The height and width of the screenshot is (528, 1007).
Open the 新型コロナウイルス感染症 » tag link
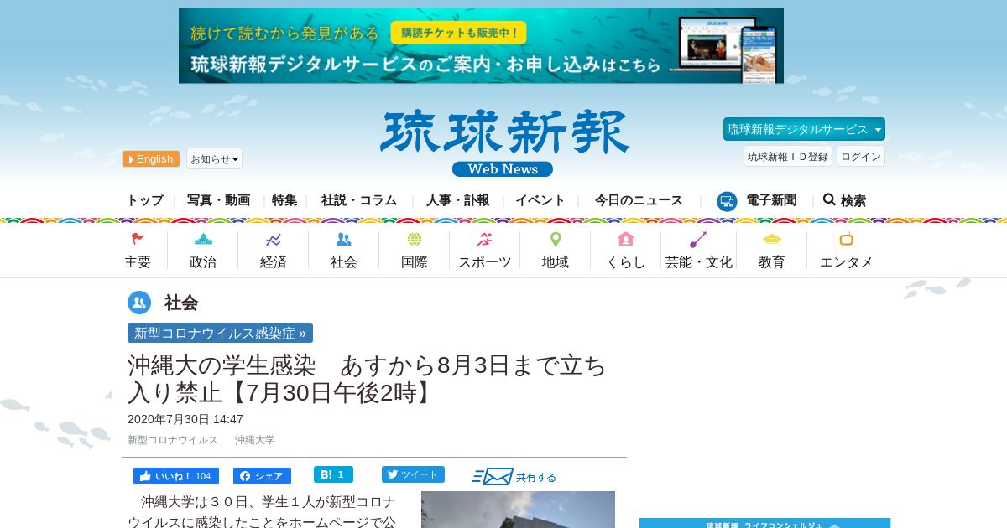click(220, 333)
